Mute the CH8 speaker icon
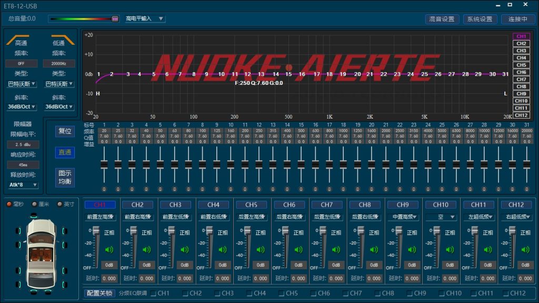Screen dimensions: 539x303 (374, 250)
